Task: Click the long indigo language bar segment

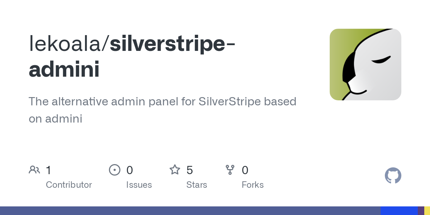Action: pyautogui.click(x=190, y=211)
